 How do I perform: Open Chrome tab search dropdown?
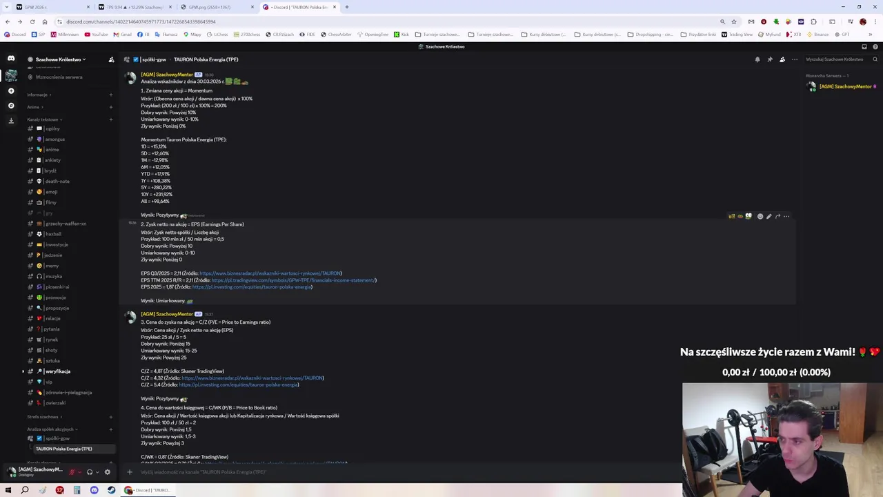point(8,7)
